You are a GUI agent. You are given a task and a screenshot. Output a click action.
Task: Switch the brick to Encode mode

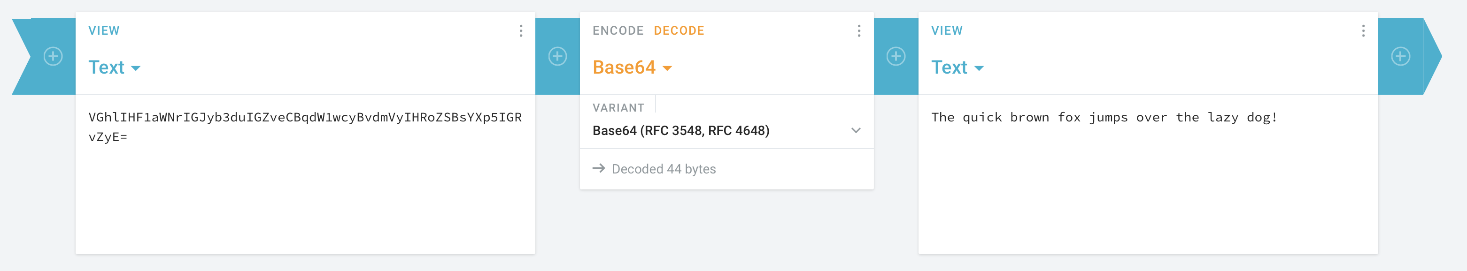(x=618, y=30)
